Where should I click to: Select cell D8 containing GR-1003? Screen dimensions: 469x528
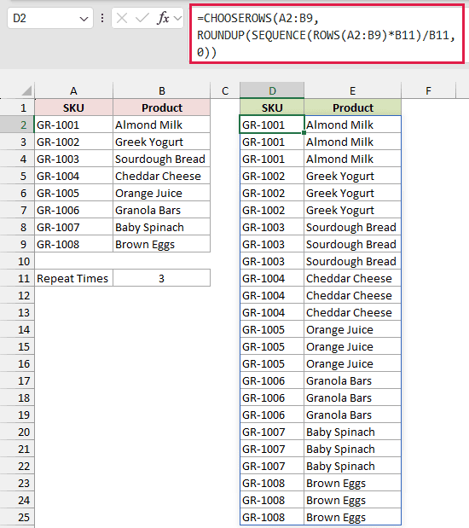point(272,227)
